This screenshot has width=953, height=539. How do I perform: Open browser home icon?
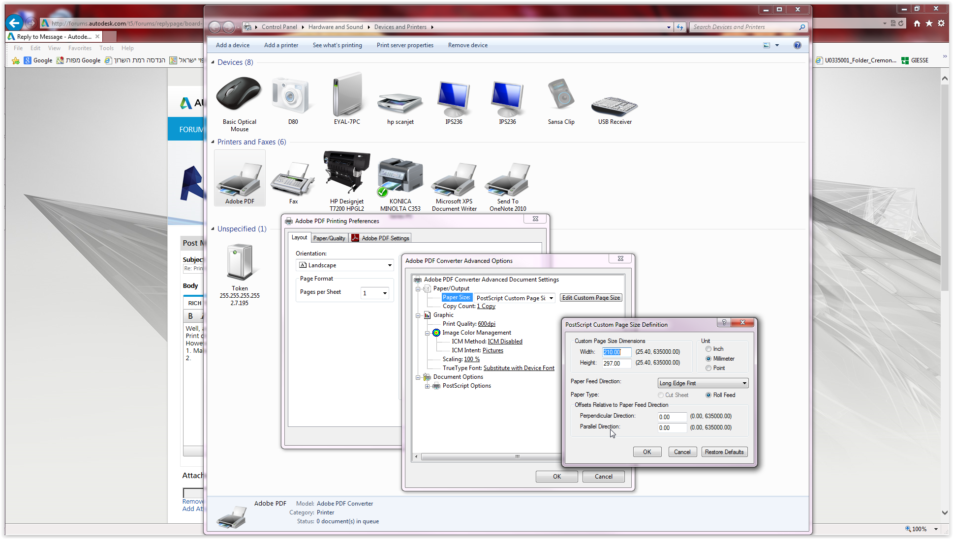pos(917,23)
